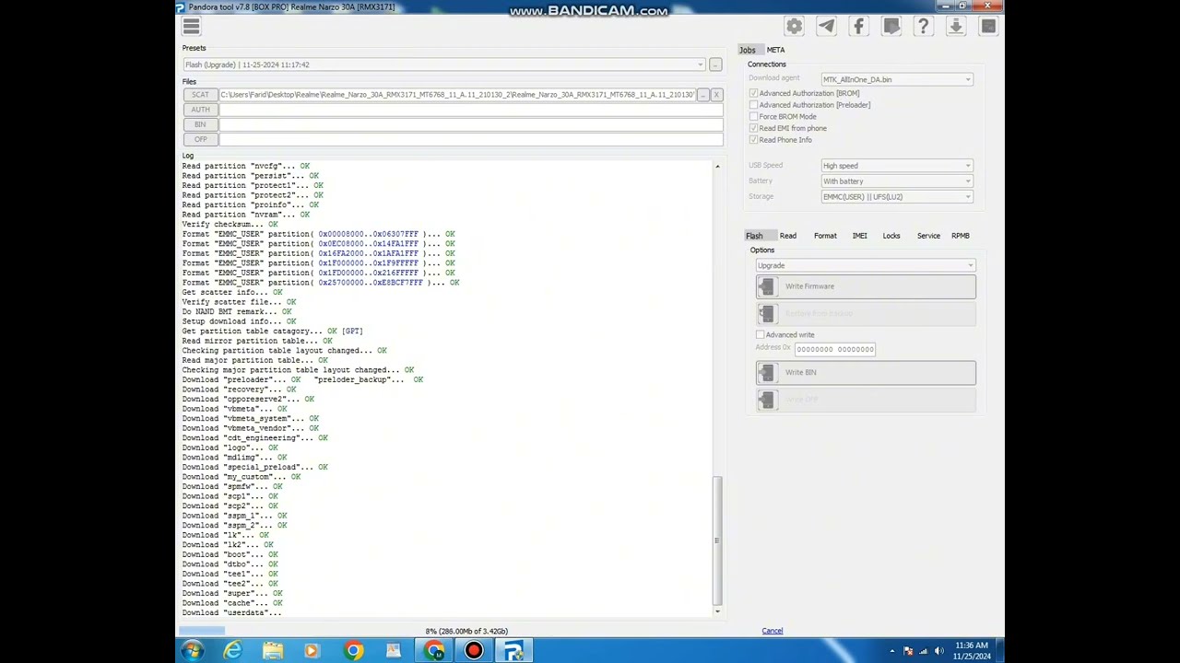Launch Internet Explorer from the taskbar

(x=232, y=651)
